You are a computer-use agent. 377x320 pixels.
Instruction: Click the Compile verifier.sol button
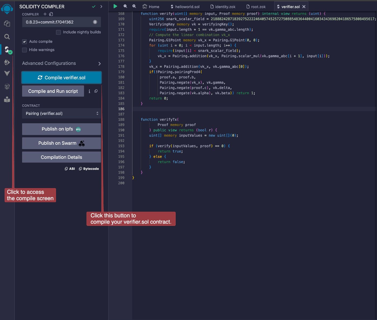[61, 78]
